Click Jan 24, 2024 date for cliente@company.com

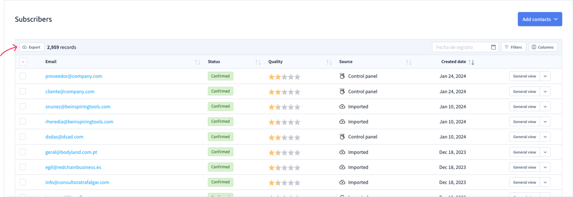[x=453, y=91]
